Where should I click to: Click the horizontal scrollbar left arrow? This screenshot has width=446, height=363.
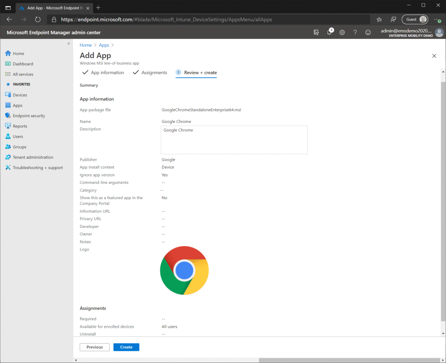click(76, 360)
